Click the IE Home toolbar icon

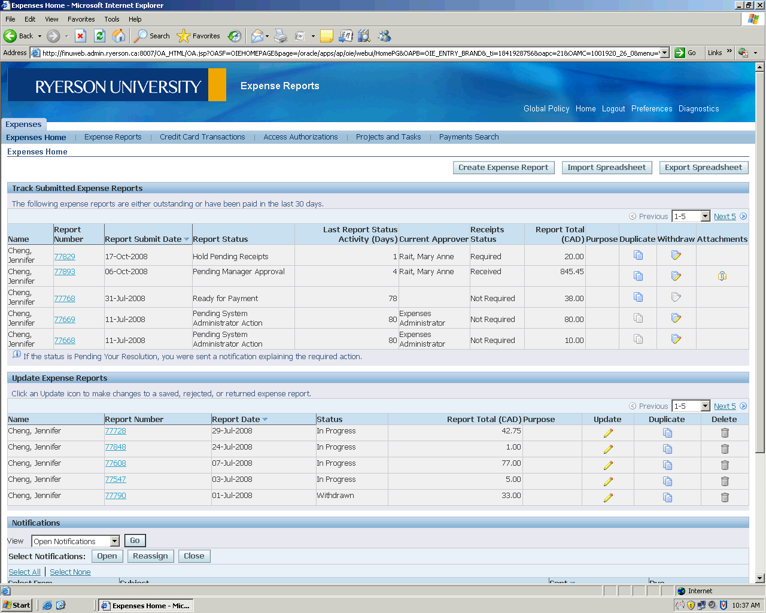pyautogui.click(x=119, y=36)
